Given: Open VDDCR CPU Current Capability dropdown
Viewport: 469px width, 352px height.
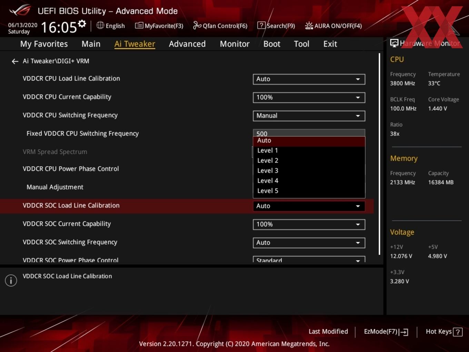Looking at the screenshot, I should pyautogui.click(x=309, y=97).
